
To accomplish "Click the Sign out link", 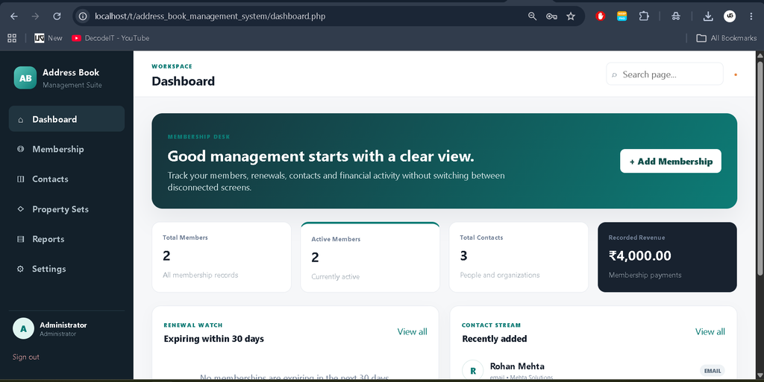I will coord(26,357).
